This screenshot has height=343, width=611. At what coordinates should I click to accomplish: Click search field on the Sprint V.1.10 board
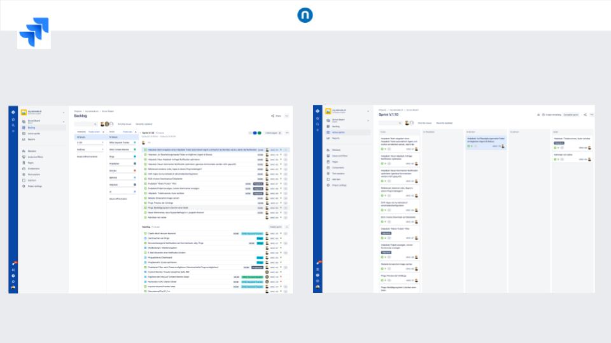(390, 123)
